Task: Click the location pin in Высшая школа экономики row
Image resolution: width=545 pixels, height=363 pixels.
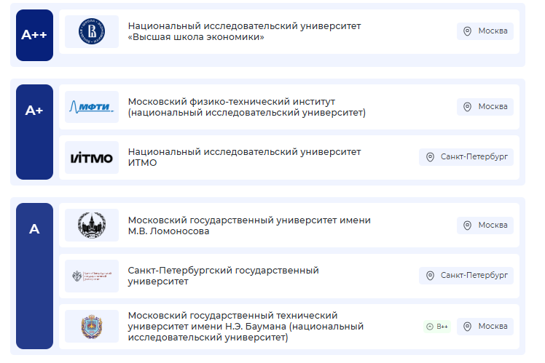Action: [468, 31]
